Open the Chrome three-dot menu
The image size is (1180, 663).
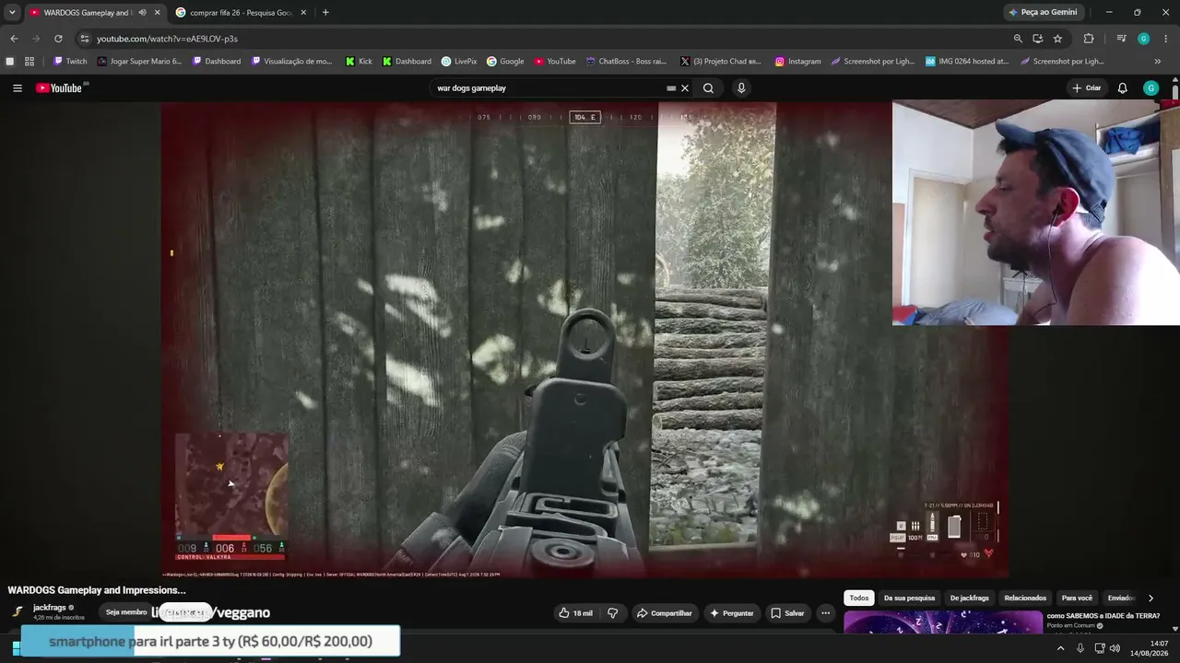(x=1166, y=39)
